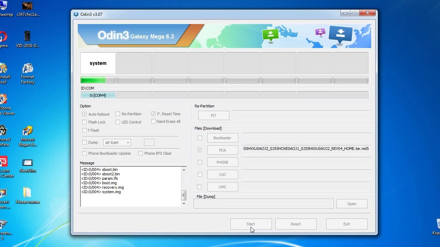Click Message log scroll up arrow
Screen dimensions: 440x247
(184, 170)
